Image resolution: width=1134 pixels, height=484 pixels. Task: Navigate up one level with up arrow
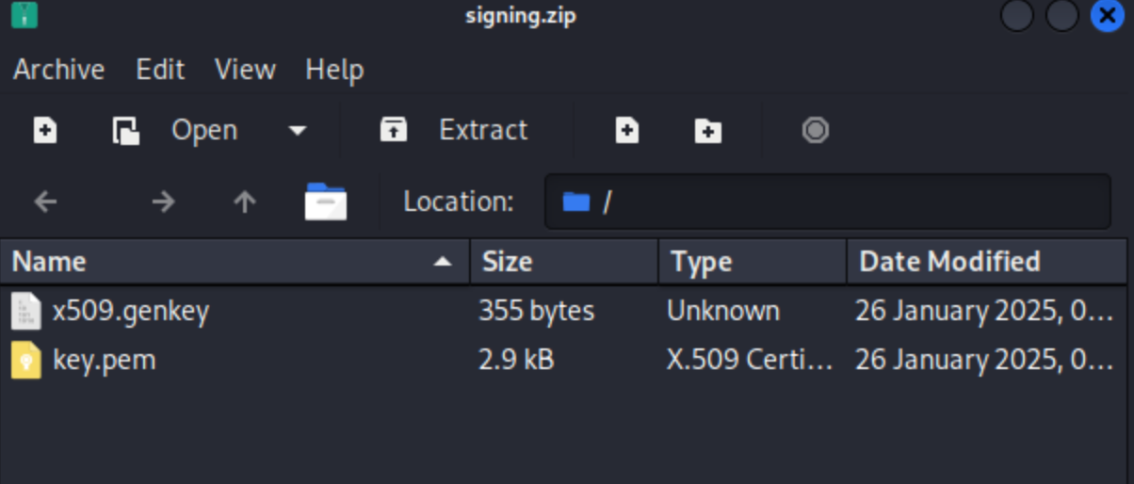245,202
